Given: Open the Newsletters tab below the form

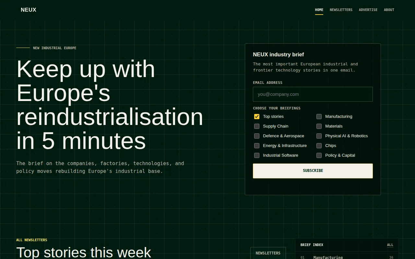Looking at the screenshot, I should 268,253.
